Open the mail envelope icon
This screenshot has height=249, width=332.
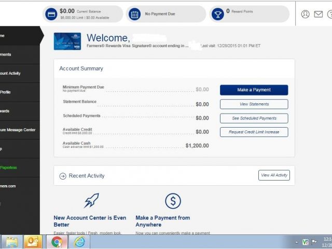click(318, 14)
